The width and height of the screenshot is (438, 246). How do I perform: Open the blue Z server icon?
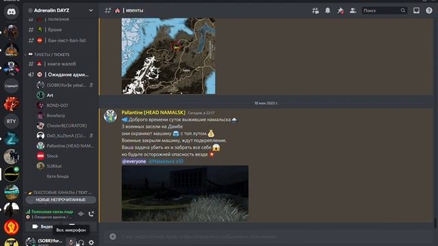[11, 139]
